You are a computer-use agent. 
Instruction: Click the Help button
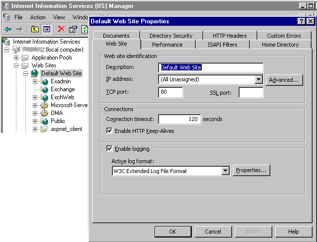[x=294, y=232]
